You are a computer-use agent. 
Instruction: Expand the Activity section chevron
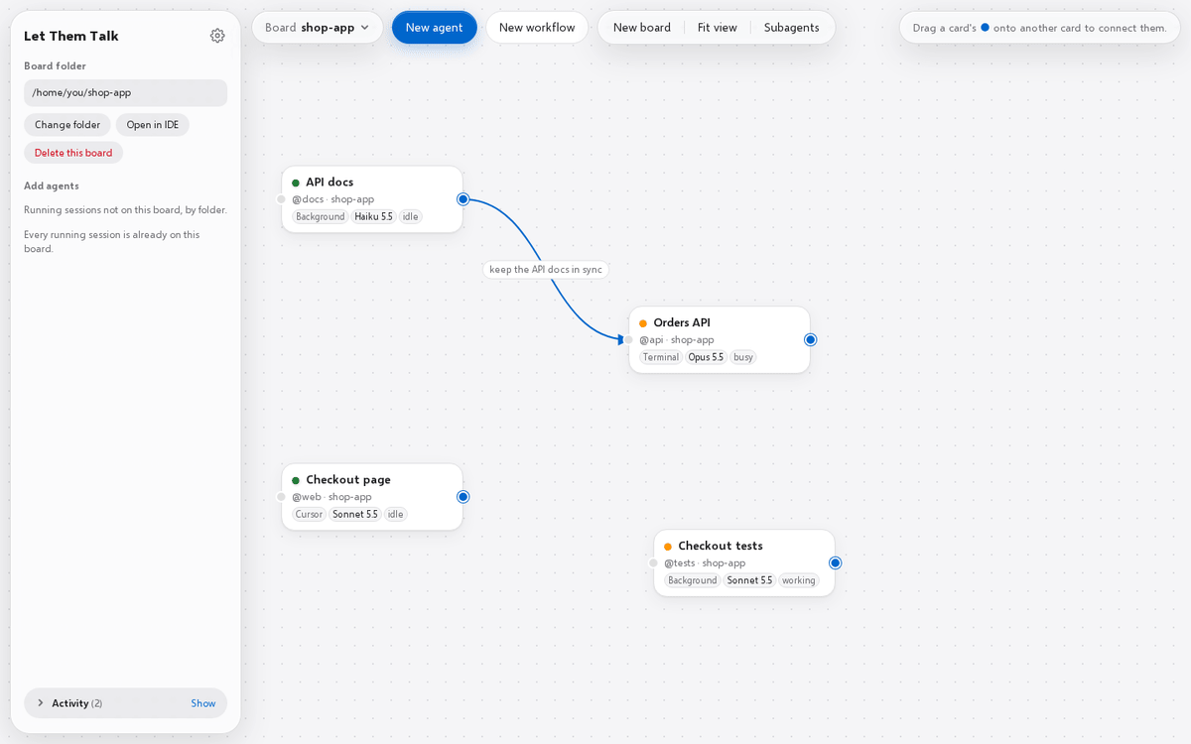coord(41,703)
